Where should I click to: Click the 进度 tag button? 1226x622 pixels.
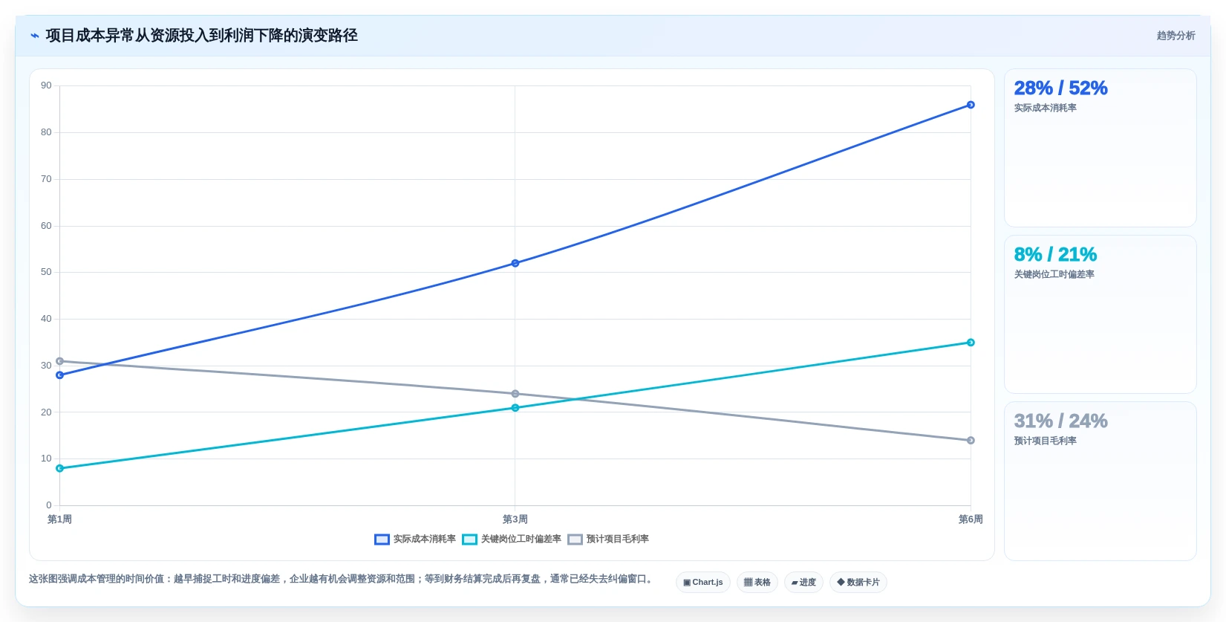tap(803, 583)
